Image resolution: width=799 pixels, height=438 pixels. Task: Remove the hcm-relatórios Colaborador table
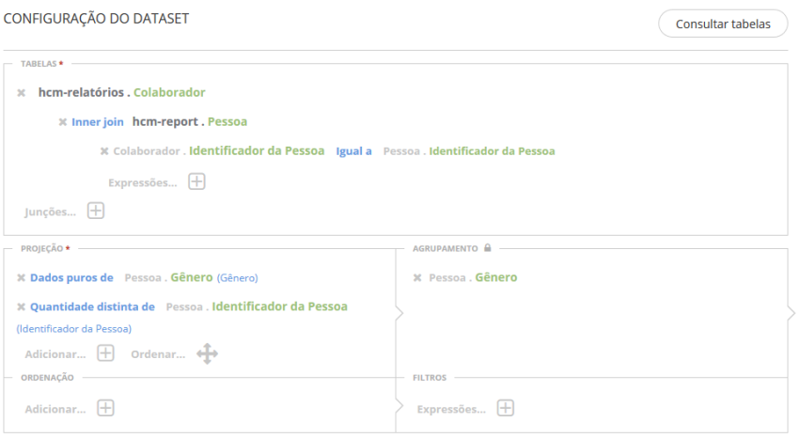coord(21,93)
